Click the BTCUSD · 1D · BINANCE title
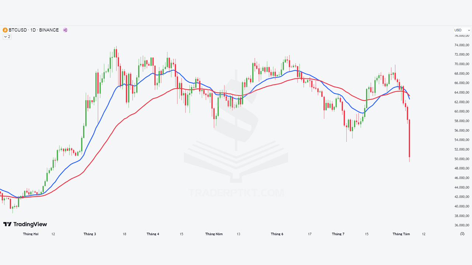Screen dimensions: 472x265 point(34,30)
